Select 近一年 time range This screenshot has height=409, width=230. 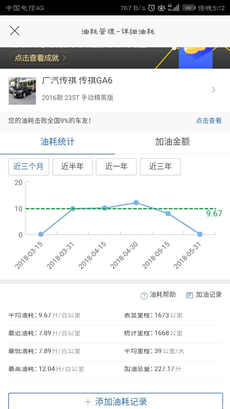[x=116, y=167]
